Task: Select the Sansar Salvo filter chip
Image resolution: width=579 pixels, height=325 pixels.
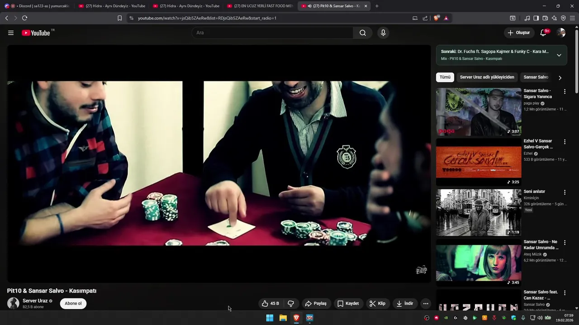Action: [536, 77]
